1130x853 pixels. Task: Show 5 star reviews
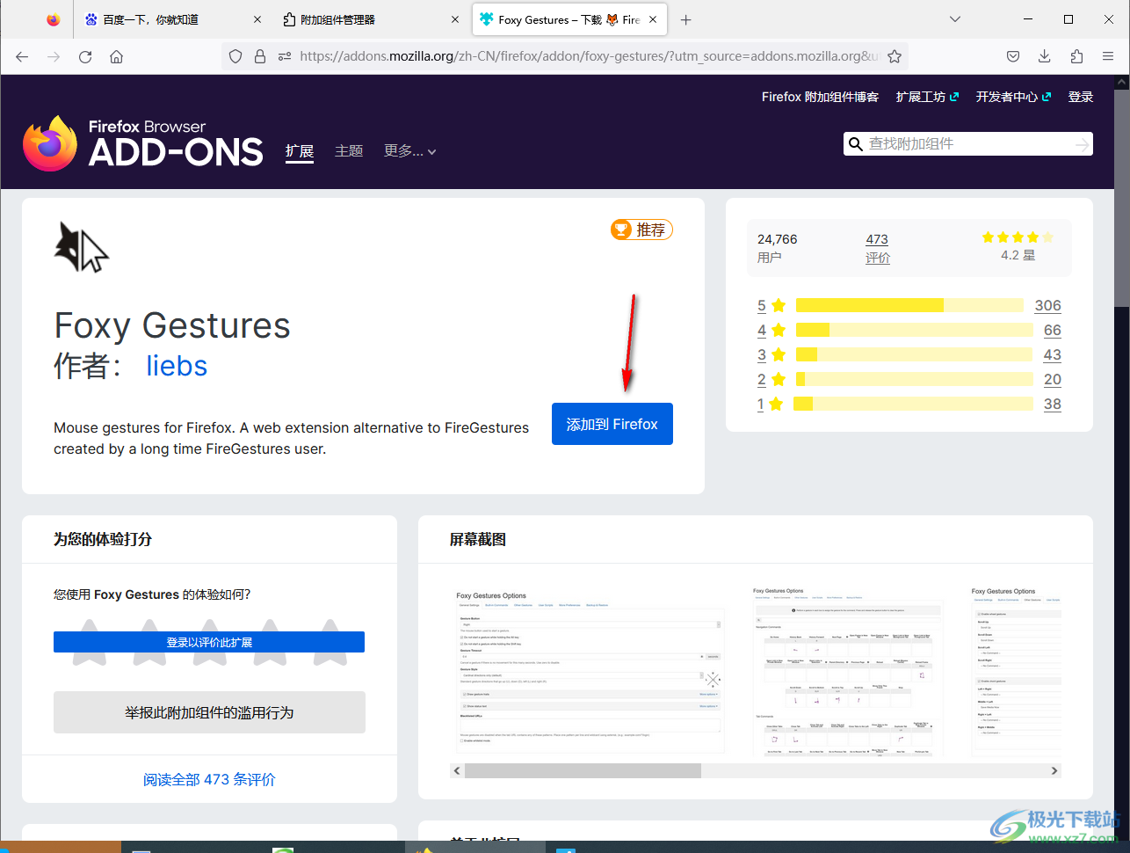(x=771, y=305)
